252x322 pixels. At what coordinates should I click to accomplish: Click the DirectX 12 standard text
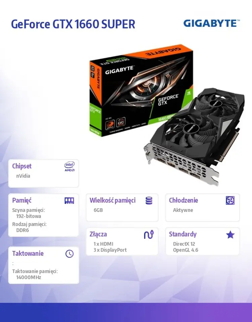184,244
